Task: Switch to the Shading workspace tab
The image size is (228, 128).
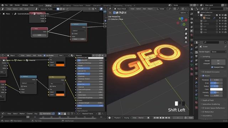Action: 88,6
